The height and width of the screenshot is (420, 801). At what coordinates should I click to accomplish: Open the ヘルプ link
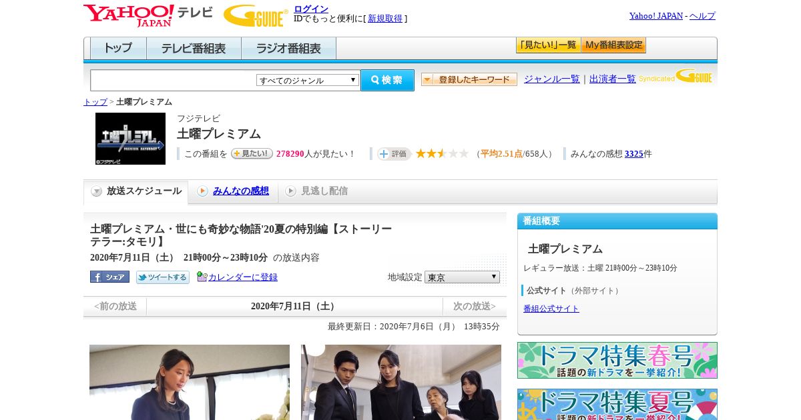point(702,15)
